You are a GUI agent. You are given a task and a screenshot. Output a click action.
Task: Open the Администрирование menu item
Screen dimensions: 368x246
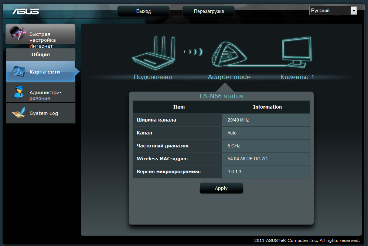click(41, 92)
